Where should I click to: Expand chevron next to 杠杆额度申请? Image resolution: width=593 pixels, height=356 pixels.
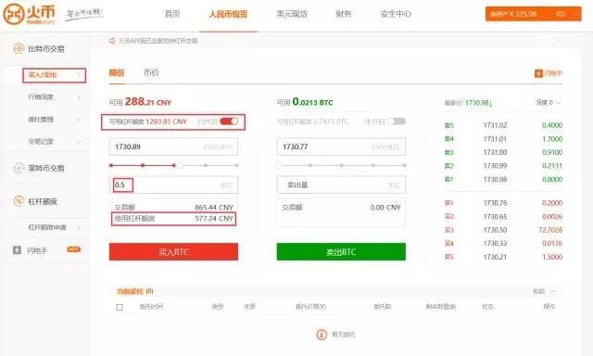point(79,227)
